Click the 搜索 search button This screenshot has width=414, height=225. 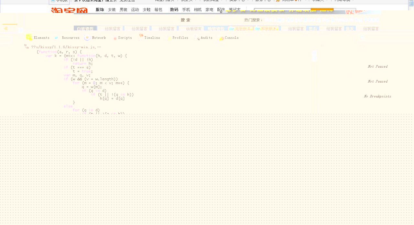[185, 20]
